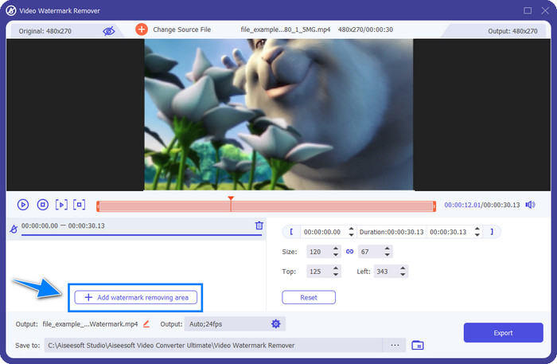Maximize the Video Watermark Remover window

pos(528,10)
